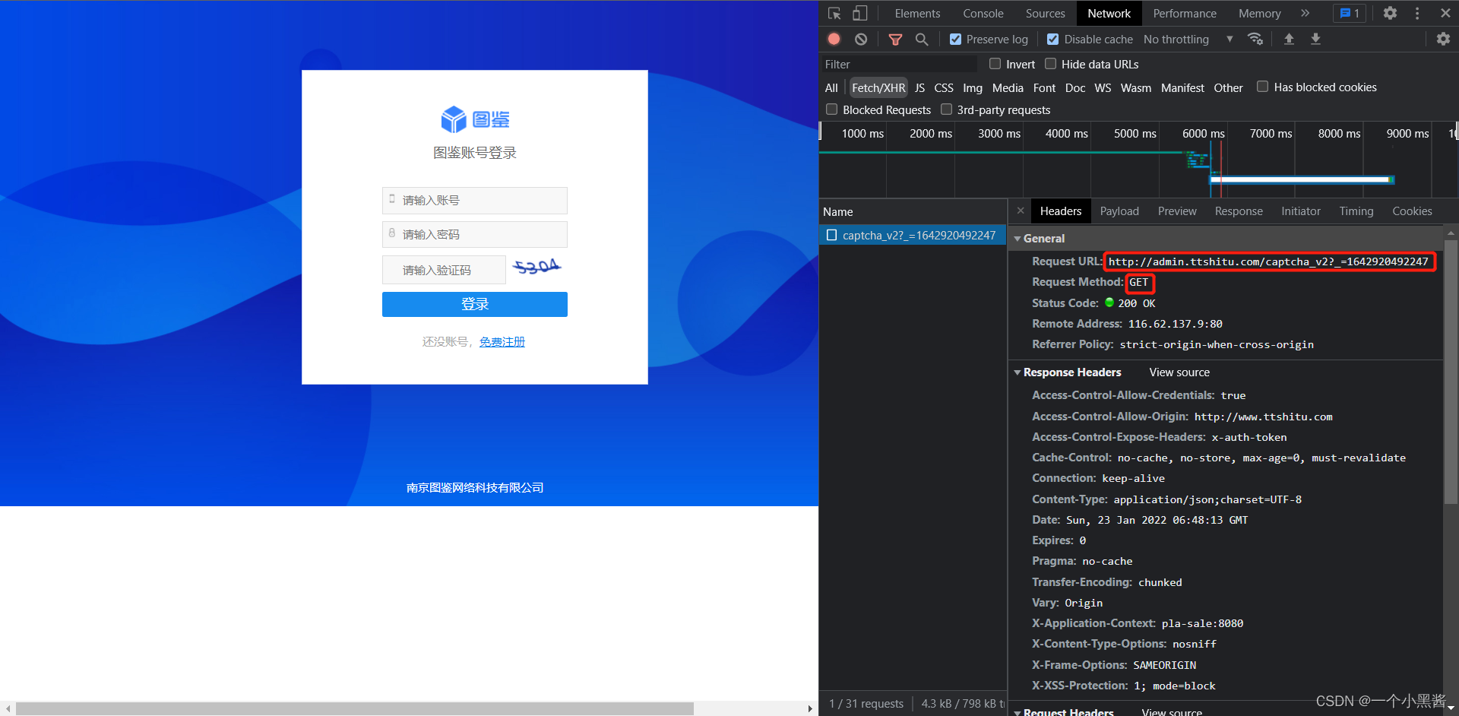Viewport: 1459px width, 716px height.
Task: Filter requests by Font type
Action: (x=1044, y=87)
